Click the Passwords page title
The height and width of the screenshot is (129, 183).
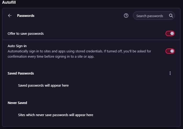pyautogui.click(x=26, y=16)
